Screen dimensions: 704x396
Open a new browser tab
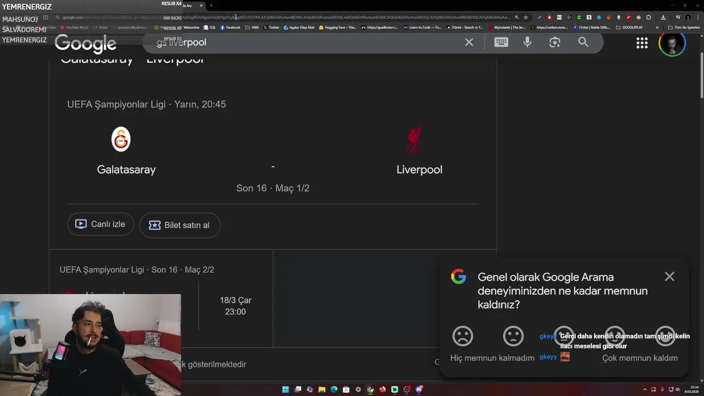[x=211, y=5]
